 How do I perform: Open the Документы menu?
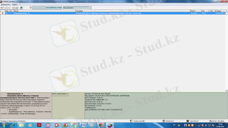tap(5, 5)
